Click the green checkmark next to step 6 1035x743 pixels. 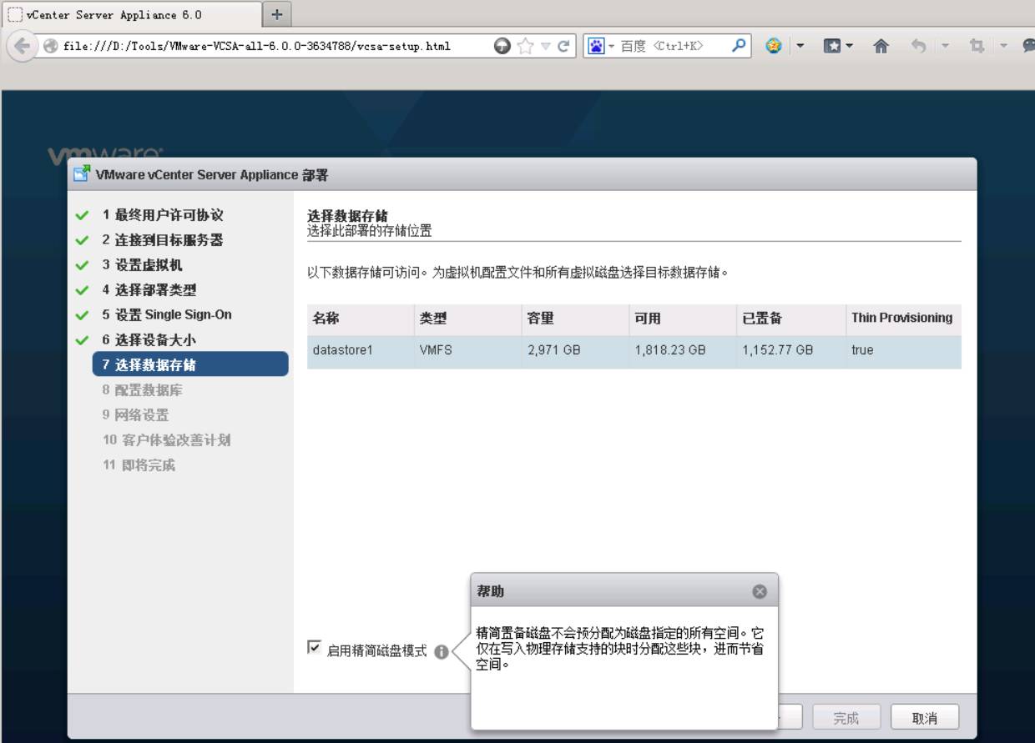(x=82, y=340)
